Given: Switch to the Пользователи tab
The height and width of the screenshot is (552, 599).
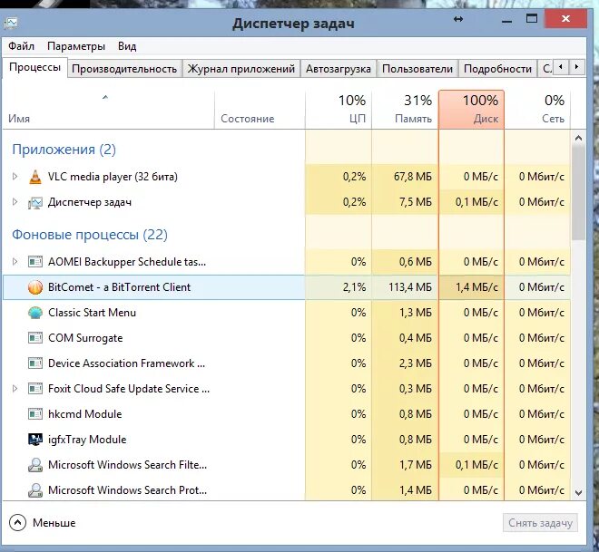Looking at the screenshot, I should (x=417, y=69).
